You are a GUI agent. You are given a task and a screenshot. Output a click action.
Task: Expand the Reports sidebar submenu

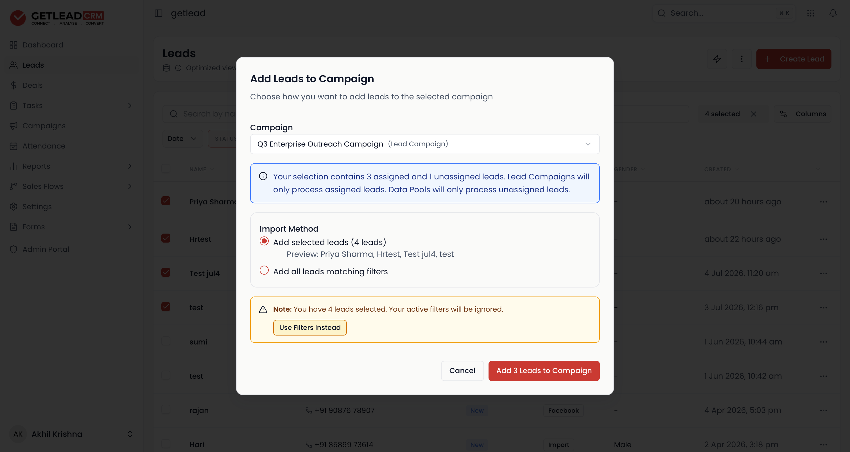130,166
